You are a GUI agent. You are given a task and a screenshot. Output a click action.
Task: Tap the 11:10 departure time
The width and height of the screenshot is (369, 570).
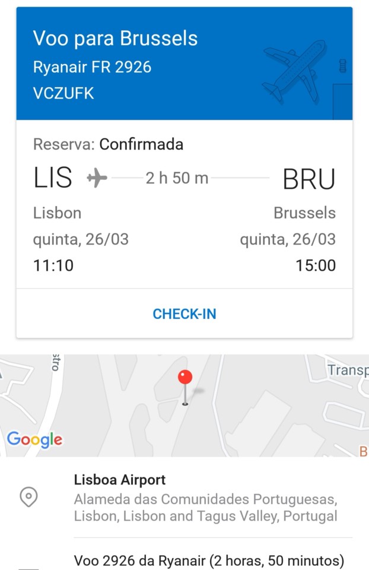click(x=53, y=265)
